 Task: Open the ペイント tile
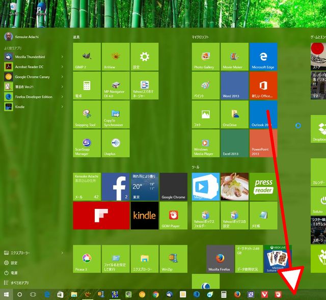[x=206, y=86]
